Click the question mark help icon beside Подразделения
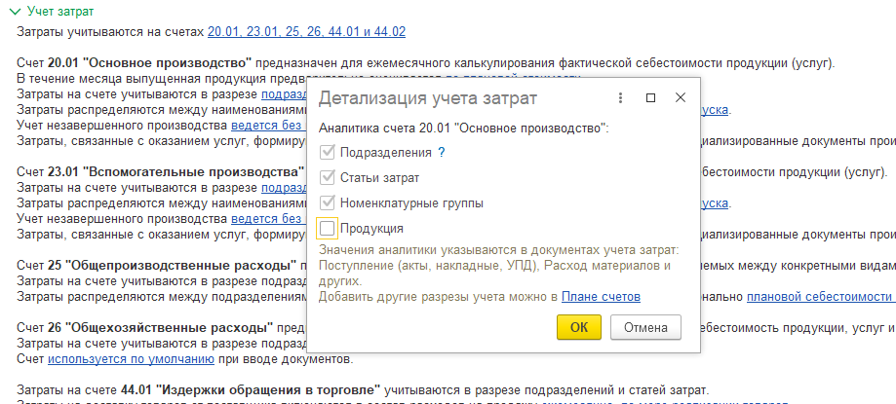896x404 pixels. coord(441,153)
